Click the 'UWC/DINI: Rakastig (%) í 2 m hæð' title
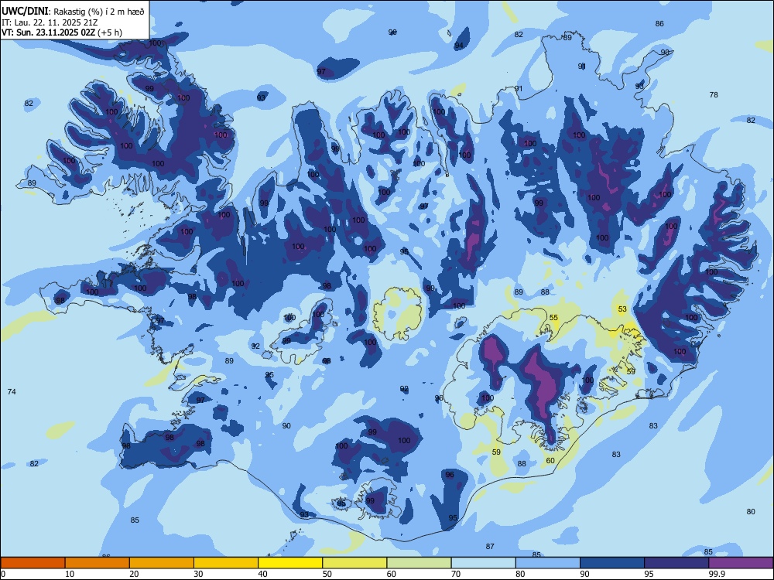The image size is (774, 580). [x=73, y=12]
